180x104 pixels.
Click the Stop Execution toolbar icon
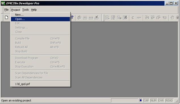(x=125, y=18)
